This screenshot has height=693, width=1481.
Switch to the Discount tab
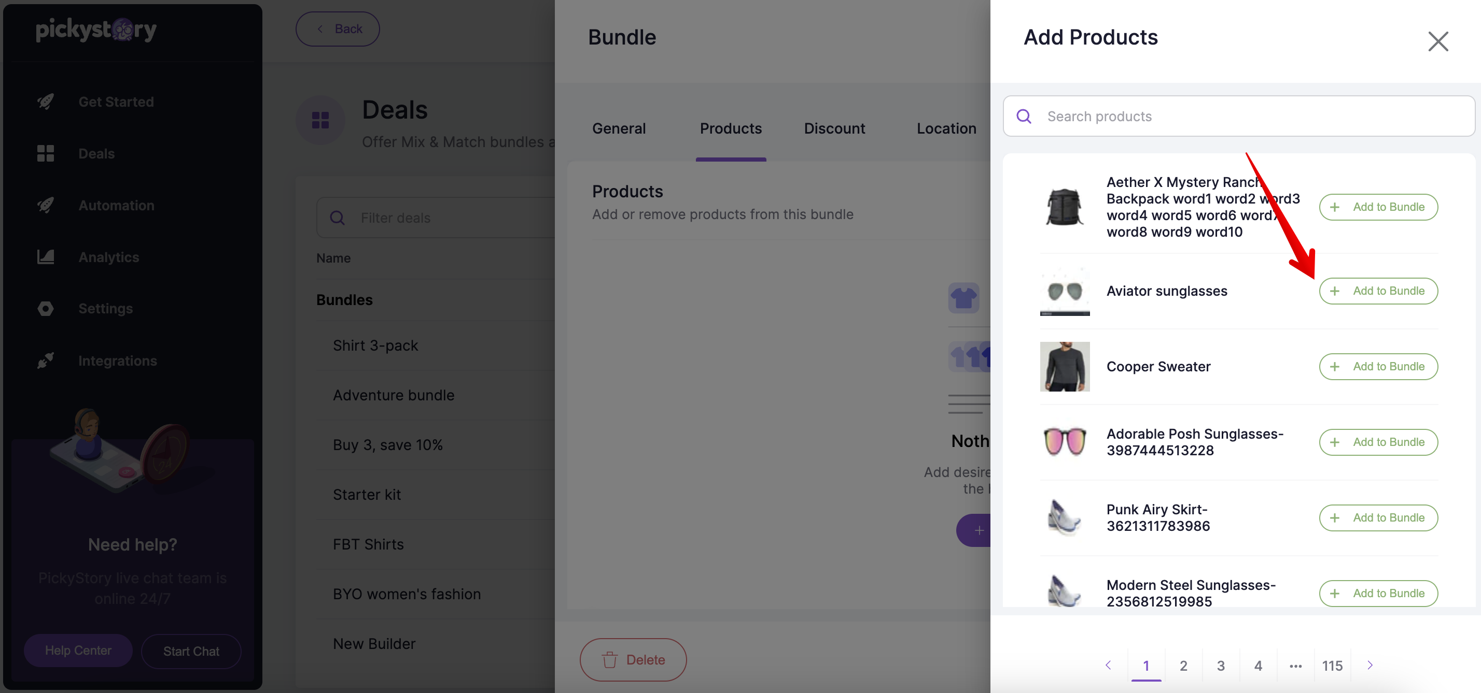click(x=834, y=128)
